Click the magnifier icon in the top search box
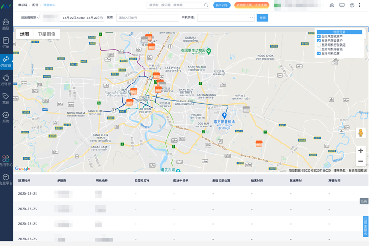369x246 pixels. point(206,5)
